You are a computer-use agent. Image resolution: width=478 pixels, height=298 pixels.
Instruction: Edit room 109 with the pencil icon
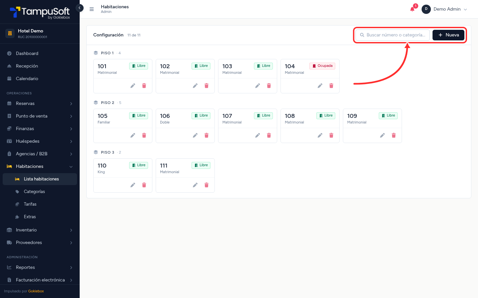coord(382,135)
